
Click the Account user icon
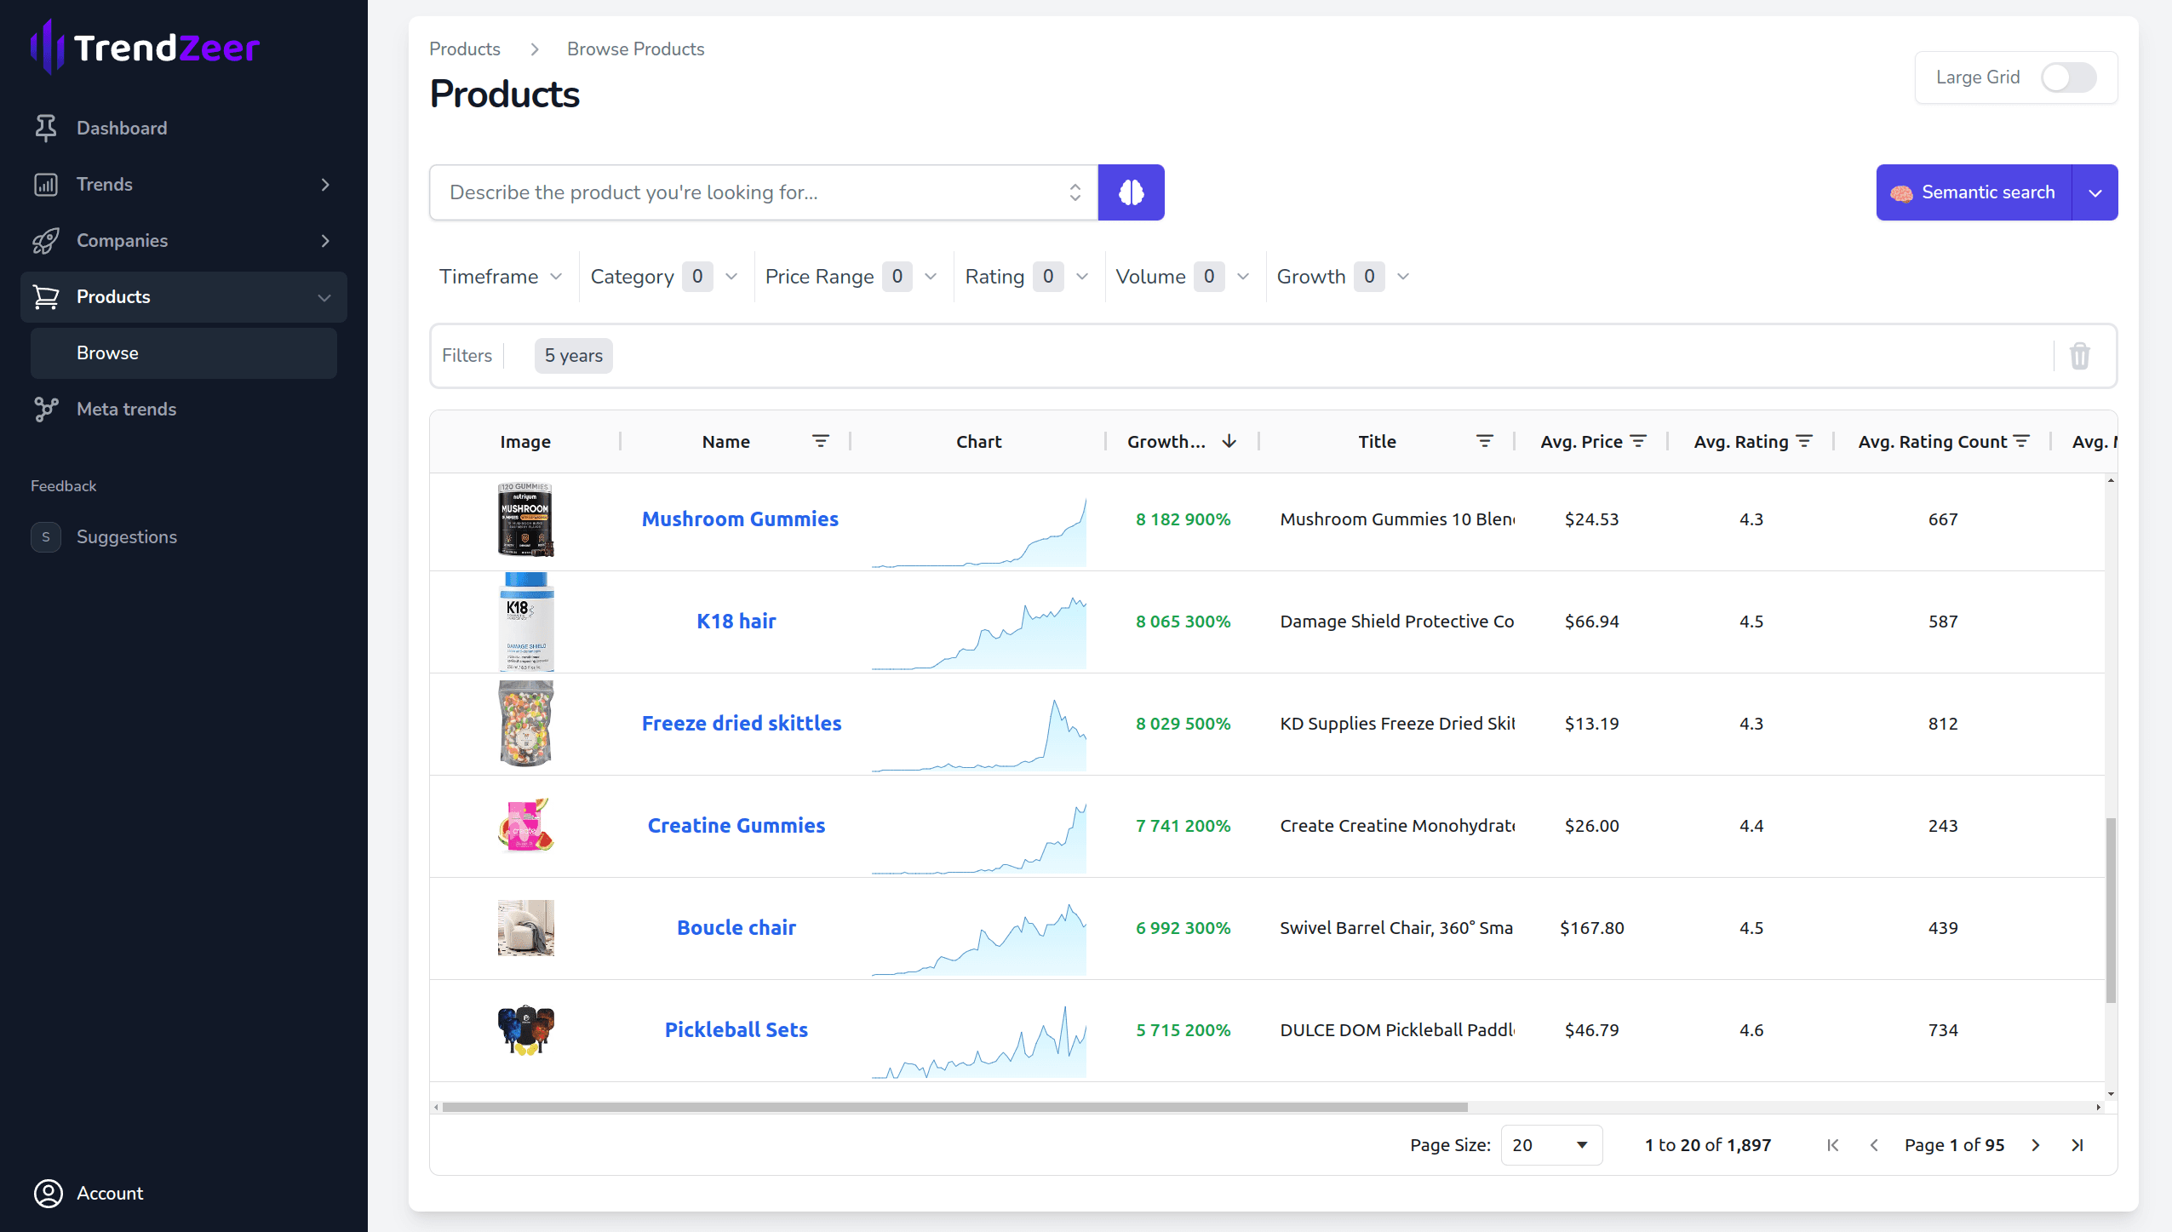(x=48, y=1193)
